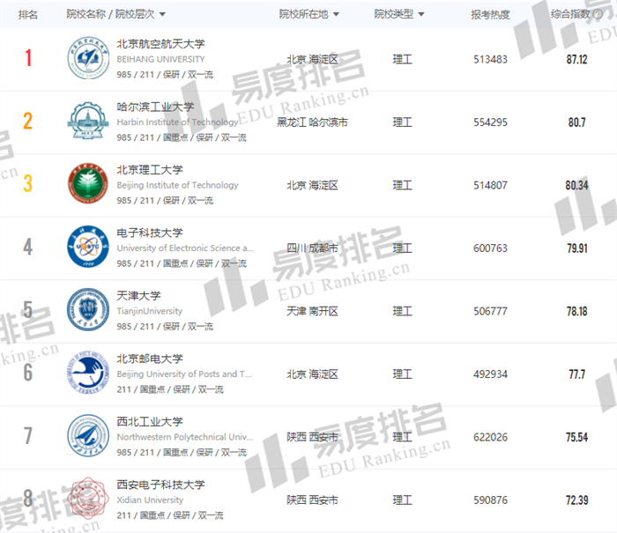Click the Northwestern Polytechnical University logo

click(x=88, y=435)
